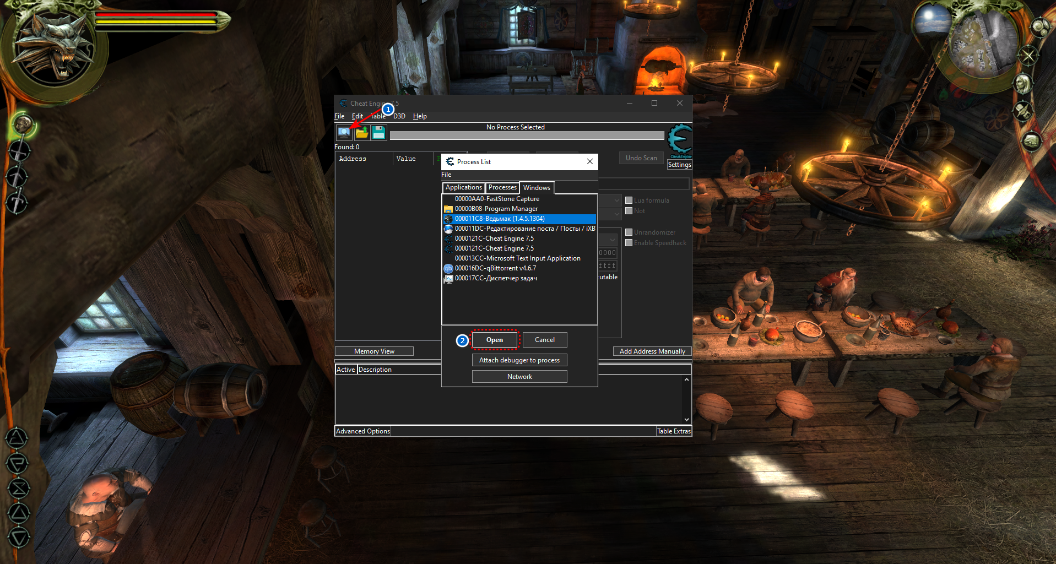Click the floppy disk save table icon
The image size is (1056, 564).
379,132
